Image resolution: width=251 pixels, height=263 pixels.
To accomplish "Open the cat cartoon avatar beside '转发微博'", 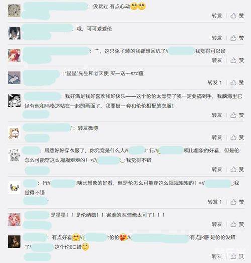I will coord(14,133).
